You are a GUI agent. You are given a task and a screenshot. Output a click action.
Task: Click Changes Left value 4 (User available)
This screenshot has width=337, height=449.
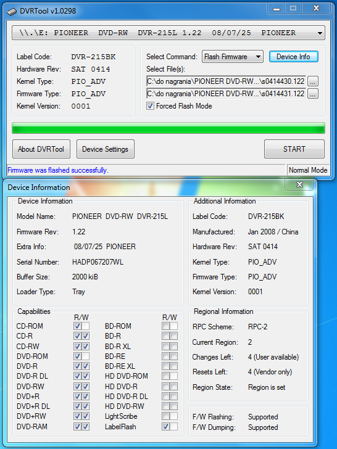coord(273,357)
